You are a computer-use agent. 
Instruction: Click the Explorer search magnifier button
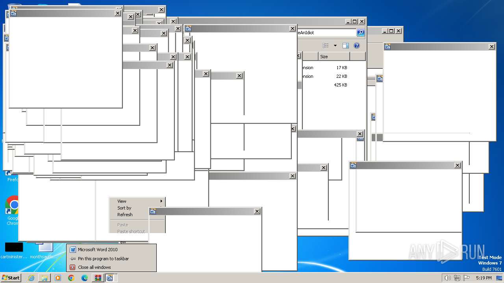[x=361, y=33]
